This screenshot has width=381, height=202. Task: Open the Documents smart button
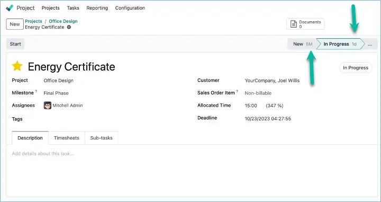pyautogui.click(x=305, y=24)
